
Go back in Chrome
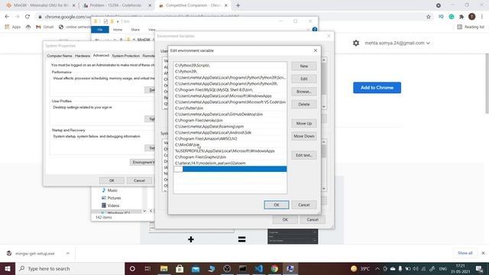[x=7, y=17]
